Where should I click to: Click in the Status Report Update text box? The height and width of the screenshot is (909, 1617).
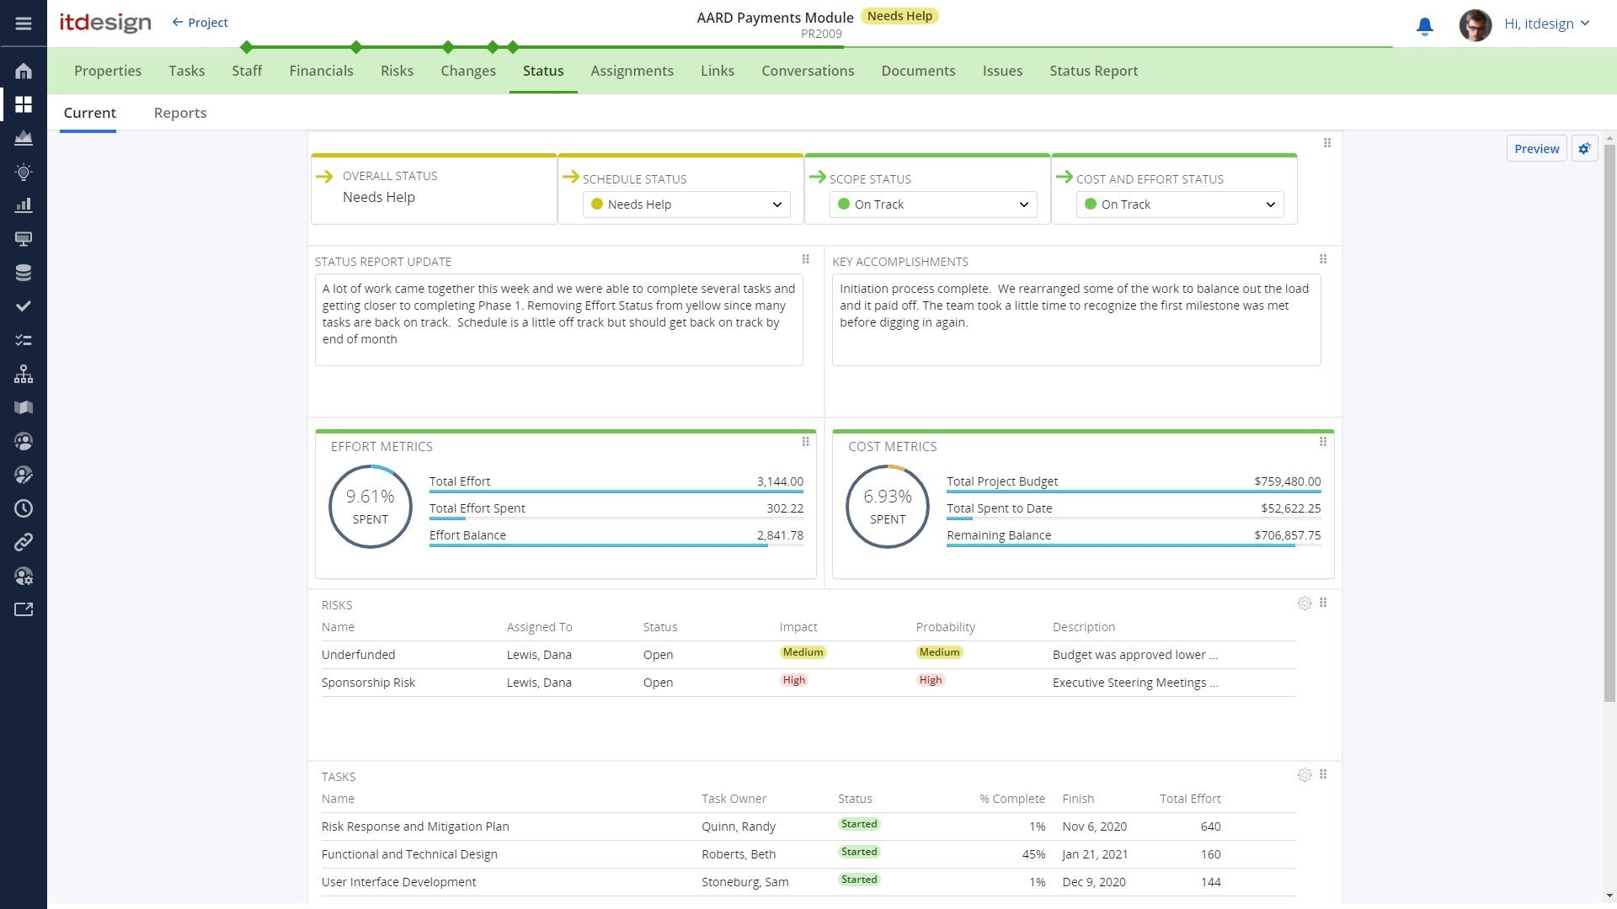[x=558, y=320]
